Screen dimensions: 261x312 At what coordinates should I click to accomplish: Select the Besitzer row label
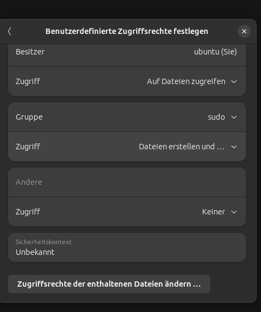pyautogui.click(x=30, y=52)
